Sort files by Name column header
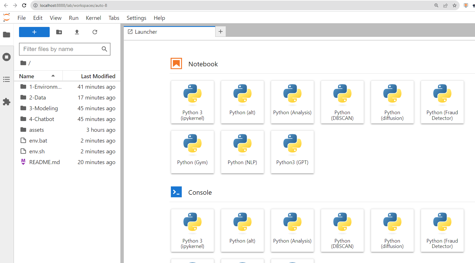Image resolution: width=475 pixels, height=263 pixels. pyautogui.click(x=38, y=76)
